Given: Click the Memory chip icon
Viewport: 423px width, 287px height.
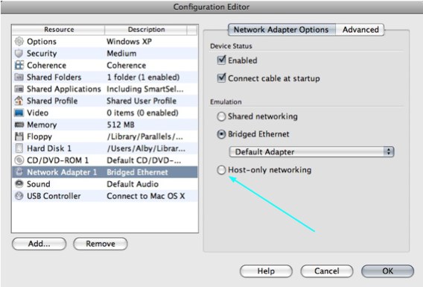Looking at the screenshot, I should point(19,124).
